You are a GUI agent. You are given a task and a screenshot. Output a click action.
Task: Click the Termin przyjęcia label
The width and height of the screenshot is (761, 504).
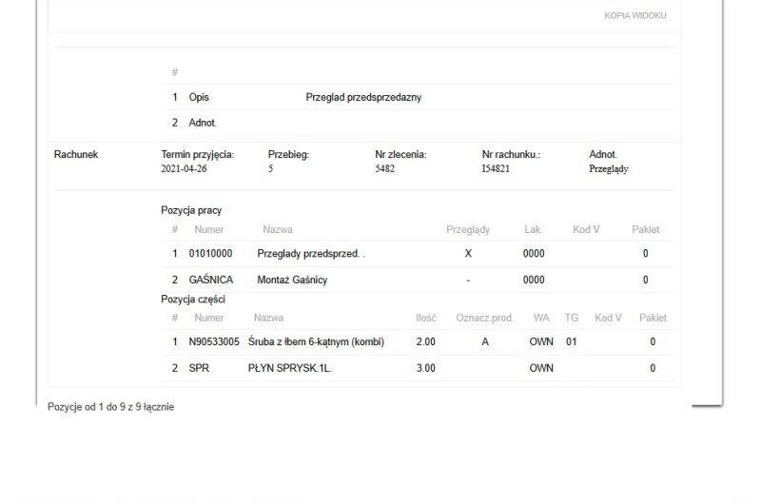tap(198, 155)
